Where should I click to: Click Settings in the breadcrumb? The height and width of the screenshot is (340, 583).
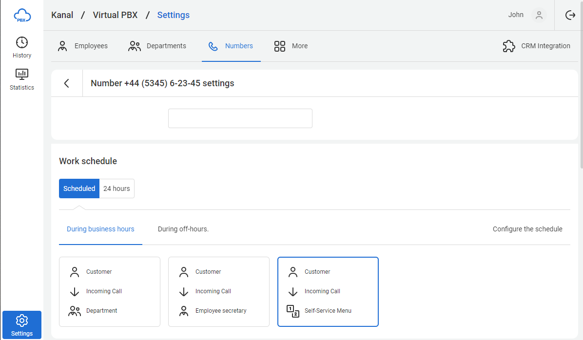point(173,15)
